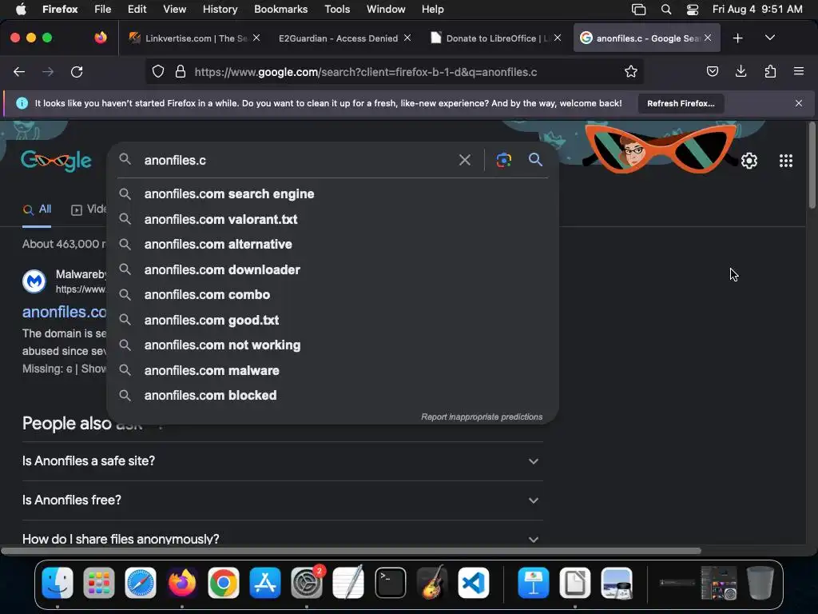Launch Safari from the Dock

click(141, 583)
